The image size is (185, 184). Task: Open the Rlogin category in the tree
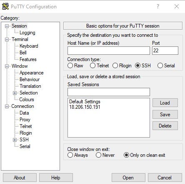(26, 133)
